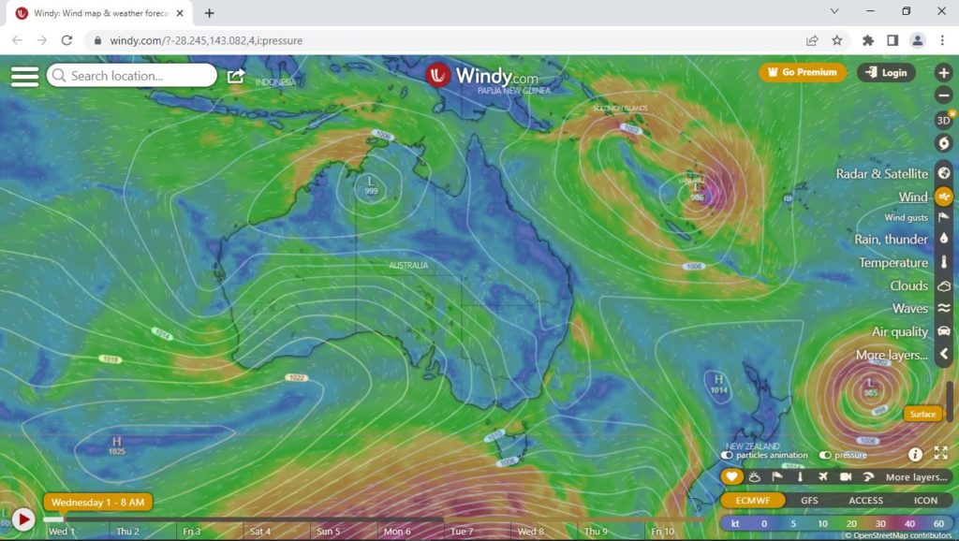Reload the page
Viewport: 959px width, 541px height.
pos(66,40)
